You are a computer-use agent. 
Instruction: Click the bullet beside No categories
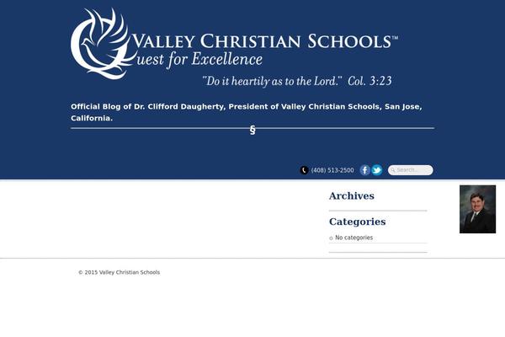331,238
